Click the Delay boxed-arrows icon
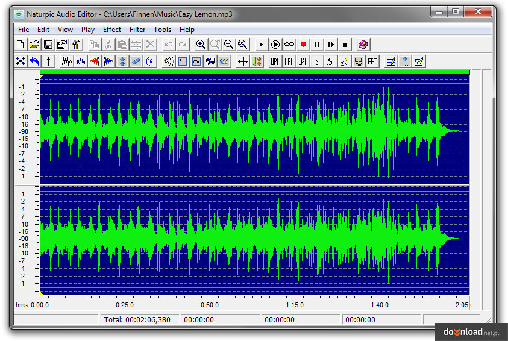508x341 pixels. [x=183, y=61]
